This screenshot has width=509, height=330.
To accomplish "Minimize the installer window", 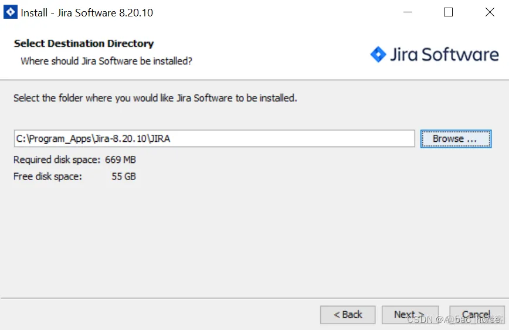I will coord(408,12).
